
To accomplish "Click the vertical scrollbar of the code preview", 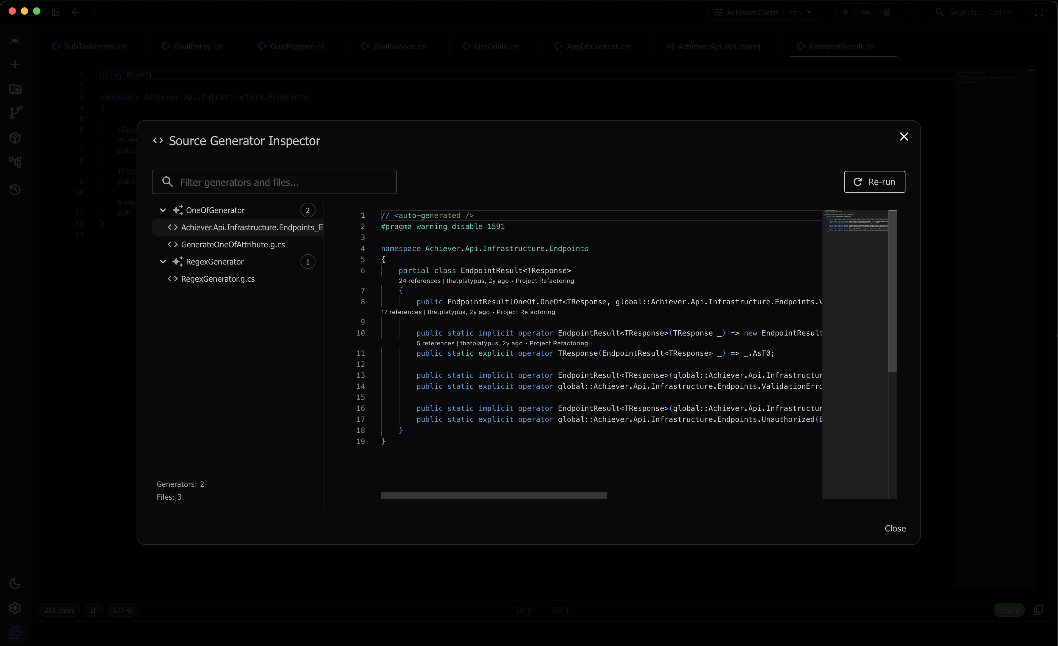I will click(x=892, y=291).
